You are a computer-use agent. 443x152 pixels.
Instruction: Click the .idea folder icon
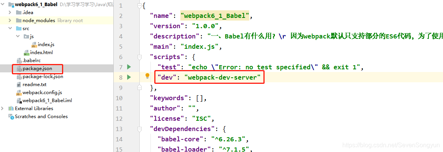point(19,12)
